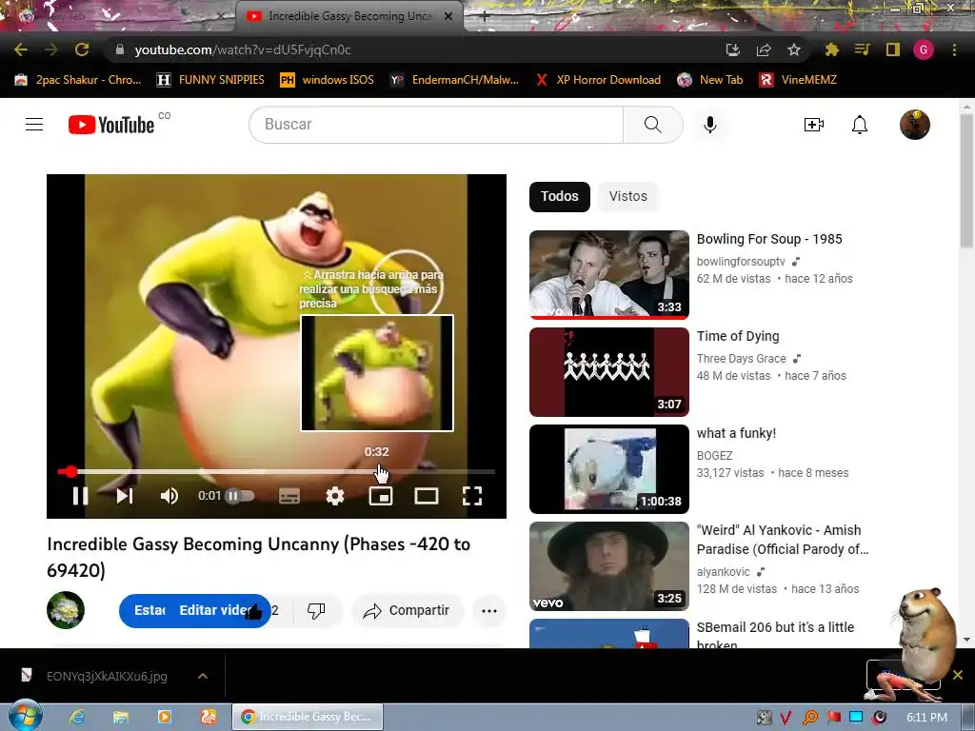Open more actions three dots
The image size is (975, 731).
[489, 611]
